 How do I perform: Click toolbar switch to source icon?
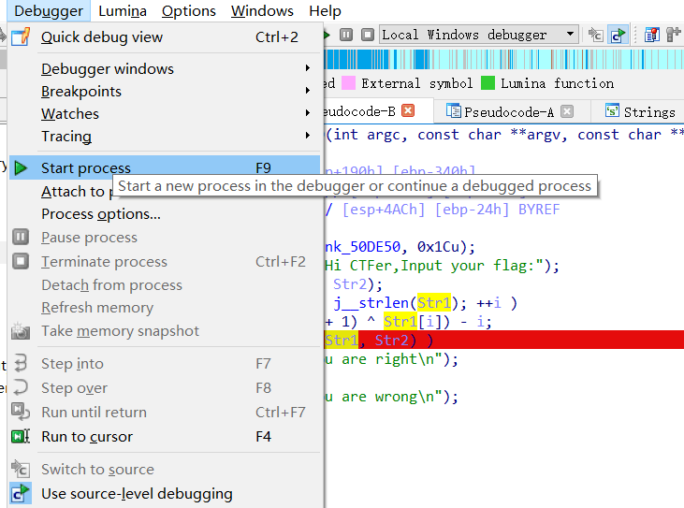596,35
